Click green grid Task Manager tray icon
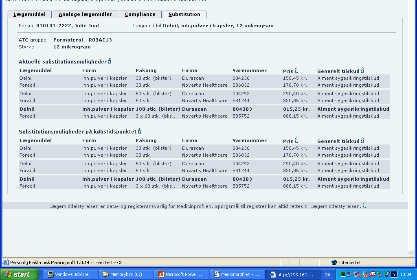 tap(343, 274)
